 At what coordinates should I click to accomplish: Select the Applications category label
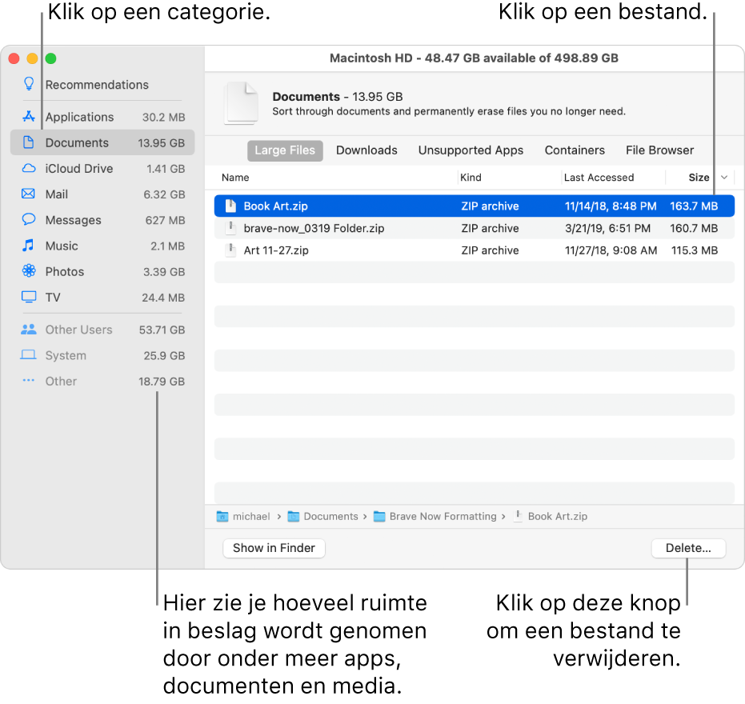pos(79,117)
